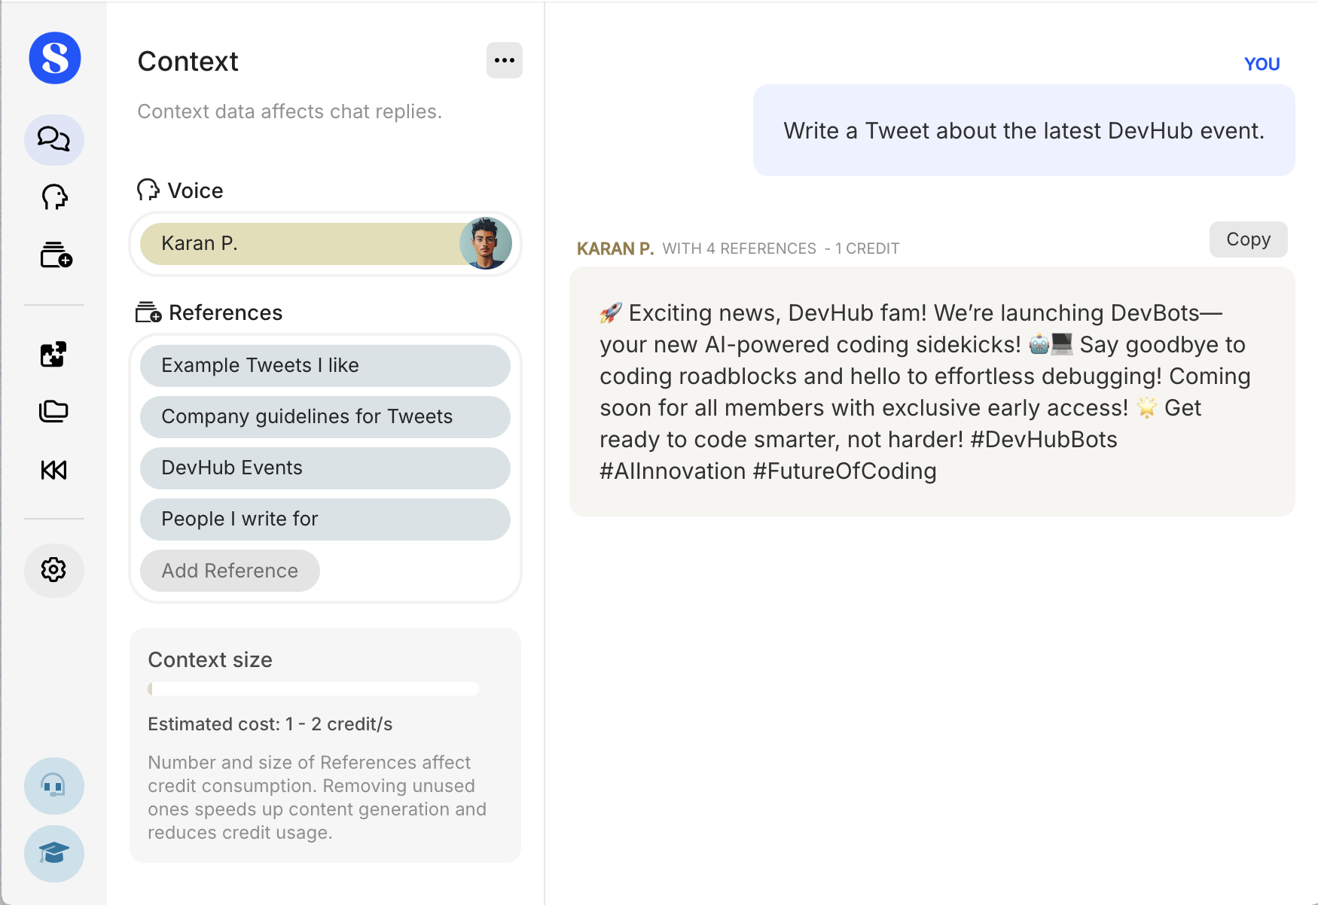Screen dimensions: 1318x905
Task: Open the chat conversations icon in sidebar
Action: tap(54, 139)
